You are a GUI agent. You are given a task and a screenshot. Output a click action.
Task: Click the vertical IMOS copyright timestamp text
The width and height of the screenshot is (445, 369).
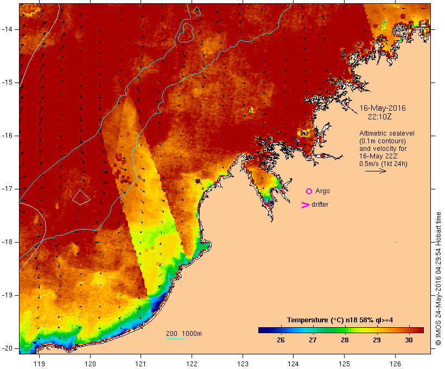coord(438,279)
